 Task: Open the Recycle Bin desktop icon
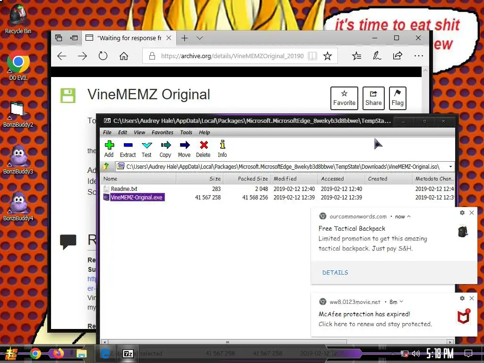18,19
